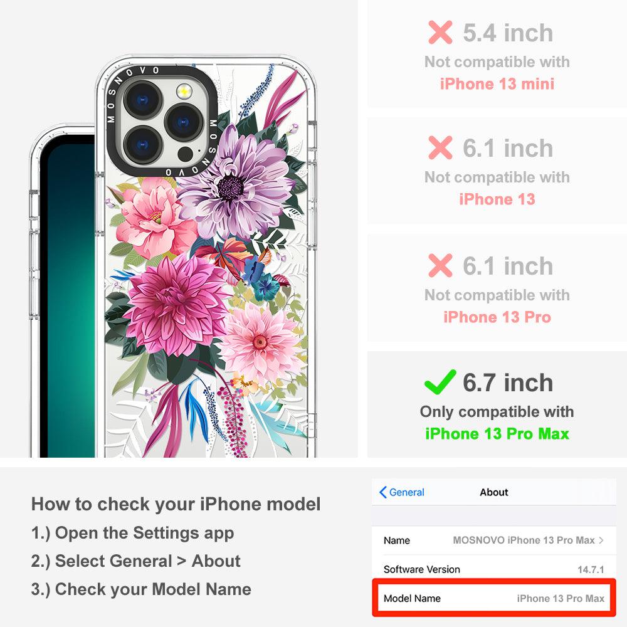Tap the blue back chevron beside General

click(382, 492)
